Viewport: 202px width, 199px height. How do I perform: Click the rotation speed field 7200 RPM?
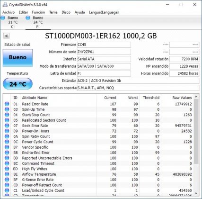pyautogui.click(x=184, y=59)
